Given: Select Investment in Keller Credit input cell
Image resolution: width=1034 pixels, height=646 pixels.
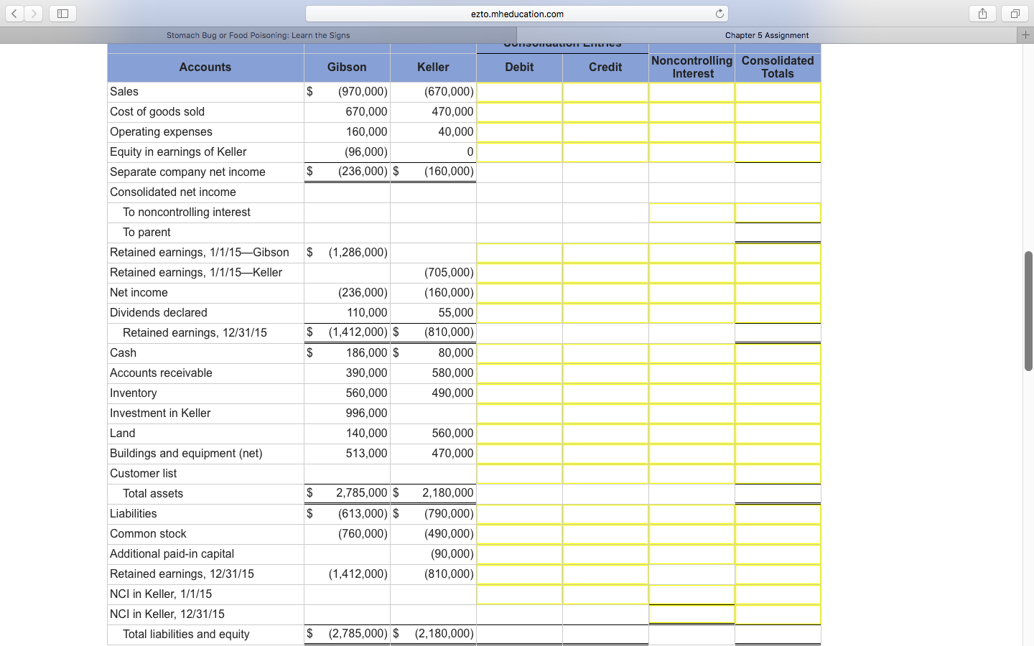Looking at the screenshot, I should pyautogui.click(x=605, y=413).
